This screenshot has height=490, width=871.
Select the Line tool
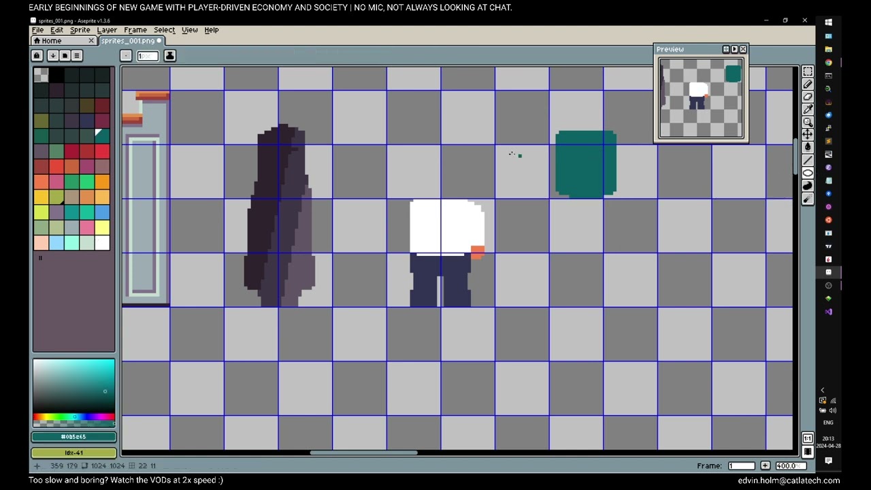808,160
